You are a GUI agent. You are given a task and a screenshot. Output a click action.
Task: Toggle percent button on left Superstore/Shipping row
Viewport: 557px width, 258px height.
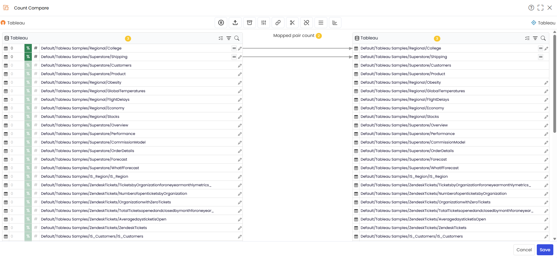pyautogui.click(x=28, y=57)
